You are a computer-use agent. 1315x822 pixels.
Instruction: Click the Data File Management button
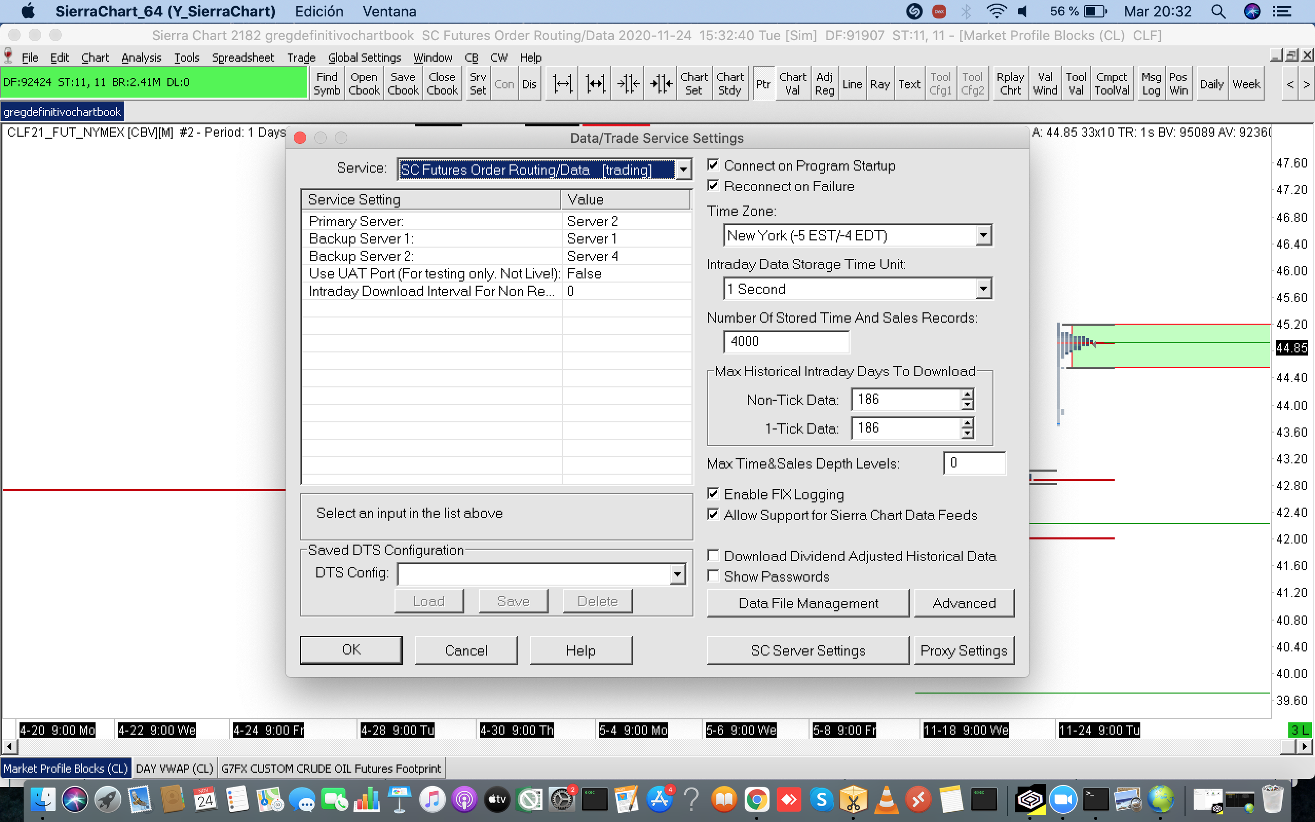coord(807,603)
